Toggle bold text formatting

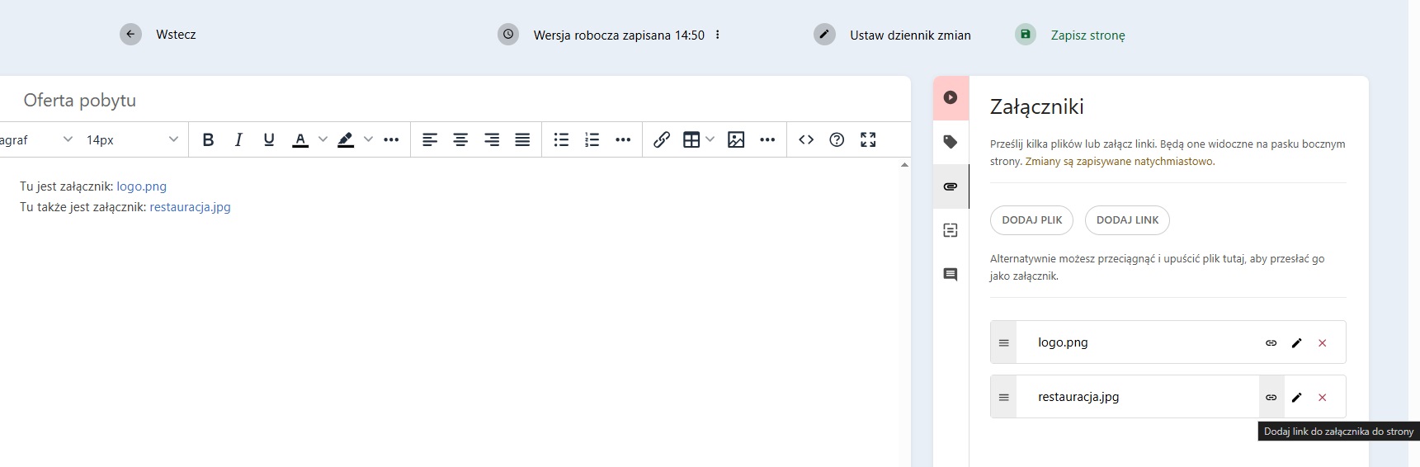tap(208, 140)
